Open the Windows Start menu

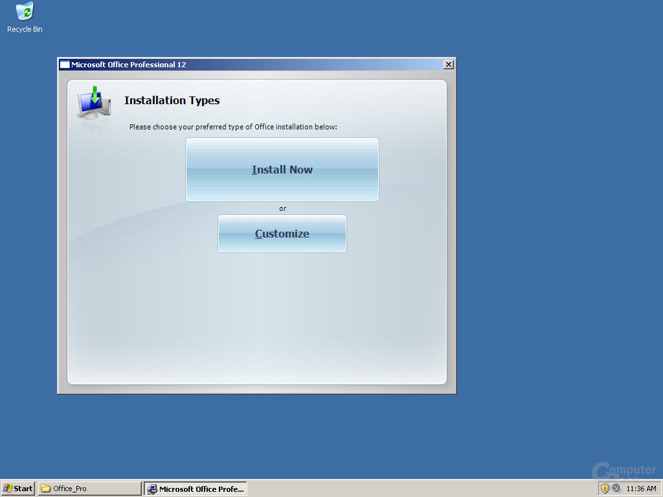click(x=17, y=489)
